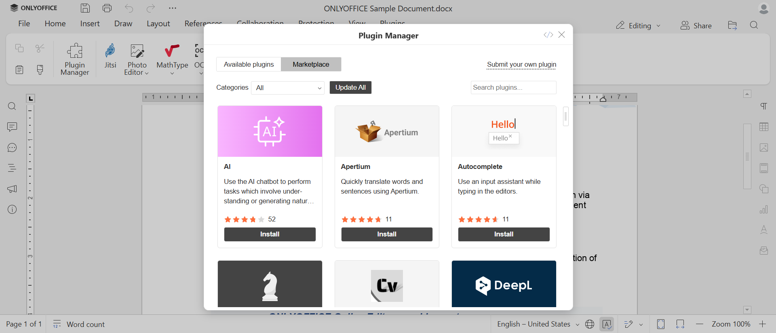This screenshot has height=333, width=776.
Task: Install the Autocomplete plugin
Action: coord(504,234)
